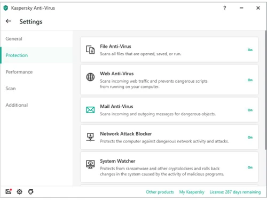The width and height of the screenshot is (267, 200).
Task: Click 'Scans incoming and outgoing messages' description
Action: click(158, 114)
